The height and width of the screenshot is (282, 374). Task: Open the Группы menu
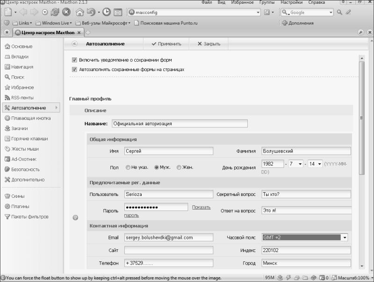(267, 2)
